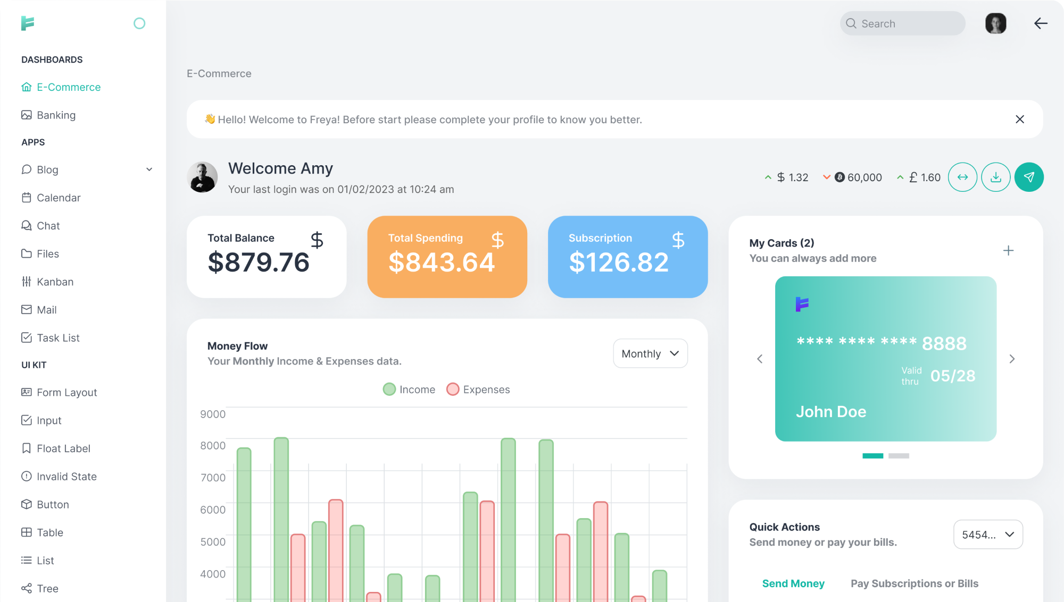Switch to Pay Subscriptions or Bills tab
The width and height of the screenshot is (1064, 602).
[914, 583]
